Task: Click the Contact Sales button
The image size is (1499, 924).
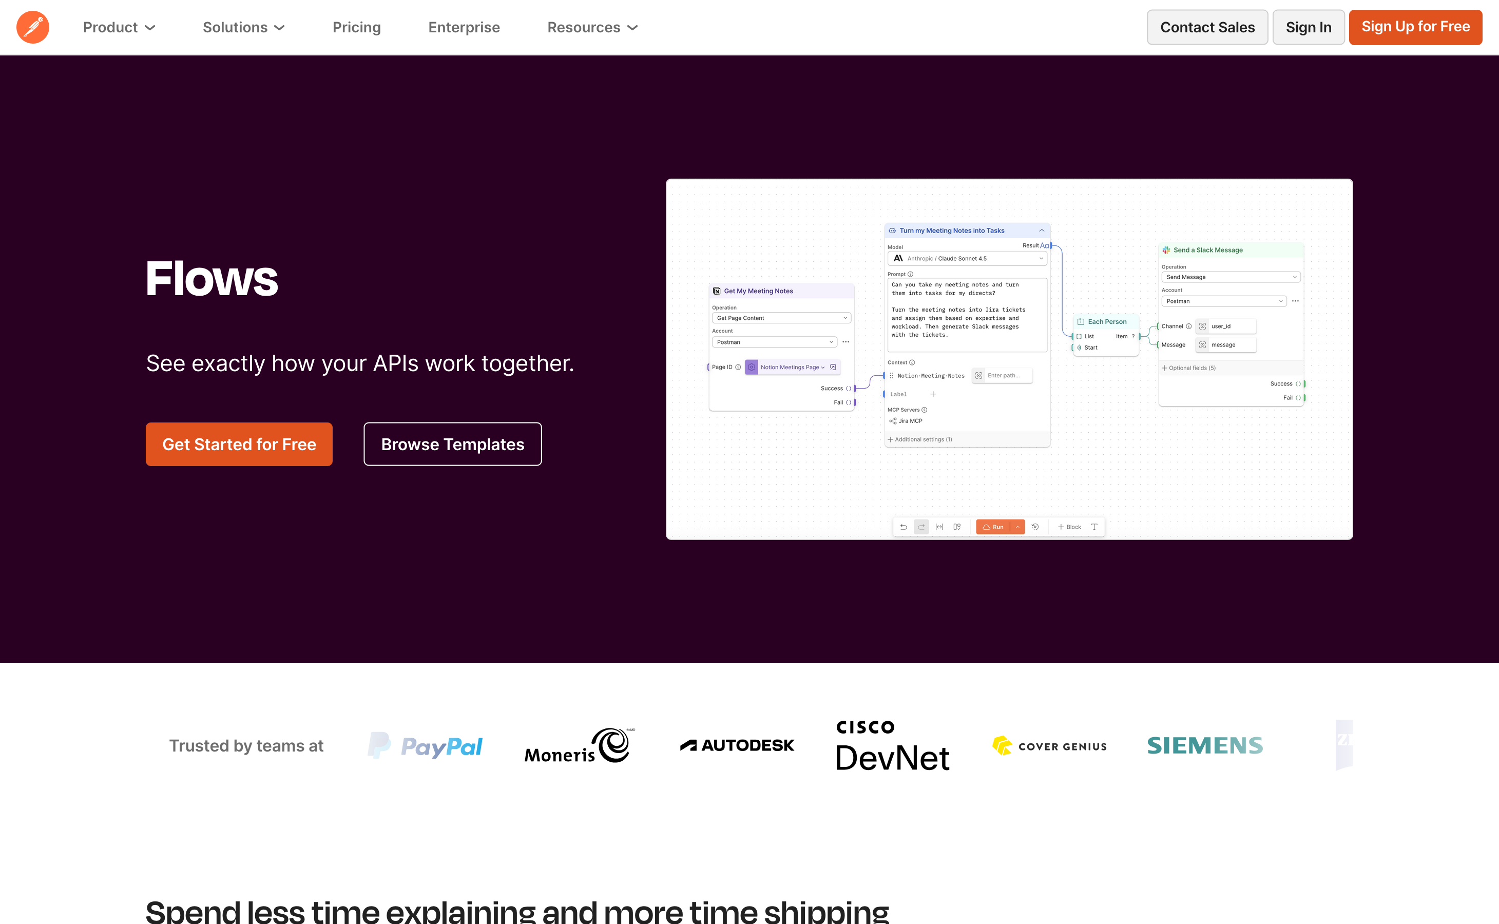Action: pyautogui.click(x=1207, y=28)
